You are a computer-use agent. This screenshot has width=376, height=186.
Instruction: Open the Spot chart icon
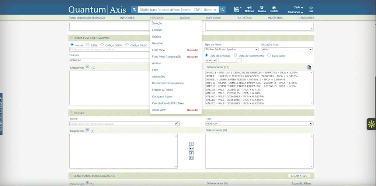pos(236,8)
